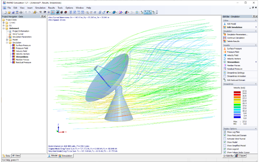Click the Simulation Parameters icon in Edit Bar
259x162 pixels.
[225, 34]
